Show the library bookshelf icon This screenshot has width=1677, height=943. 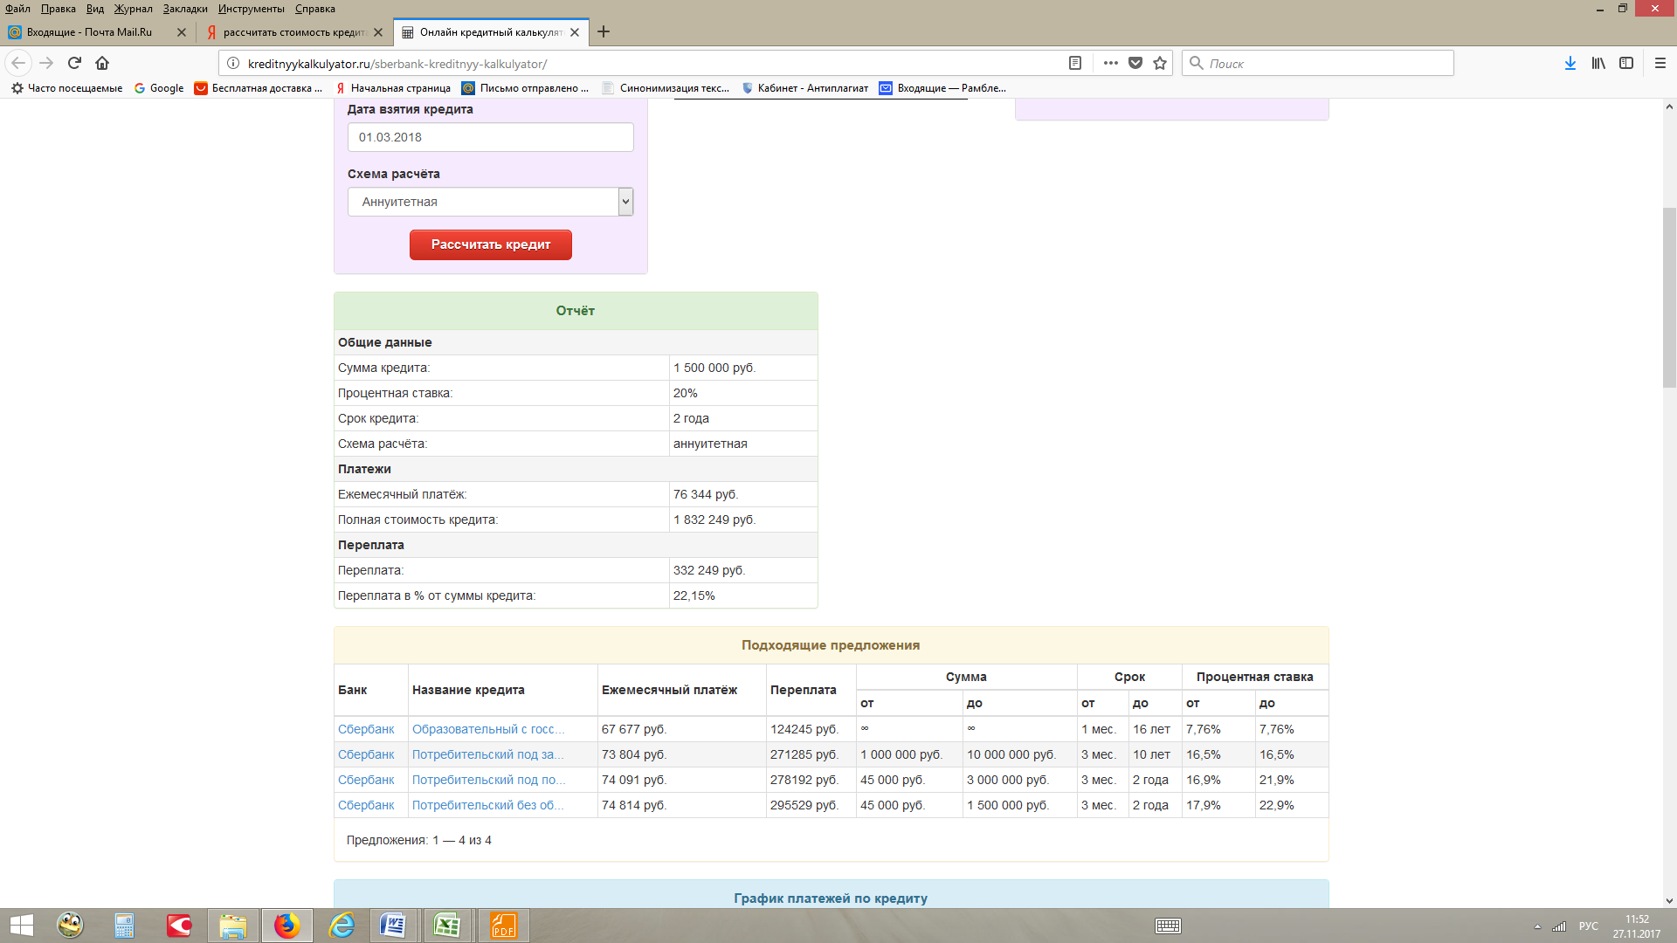pos(1598,63)
